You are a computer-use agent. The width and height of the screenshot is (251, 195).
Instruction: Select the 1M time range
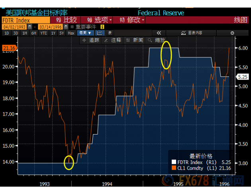[25, 33]
